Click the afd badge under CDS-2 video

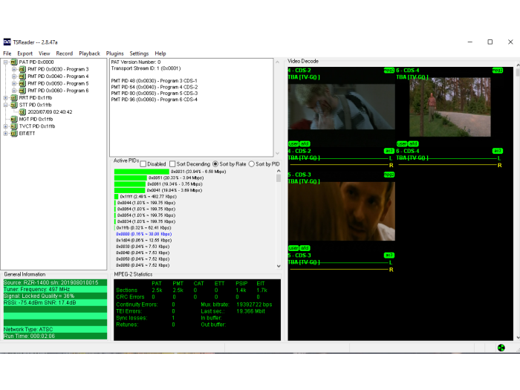[x=305, y=143]
